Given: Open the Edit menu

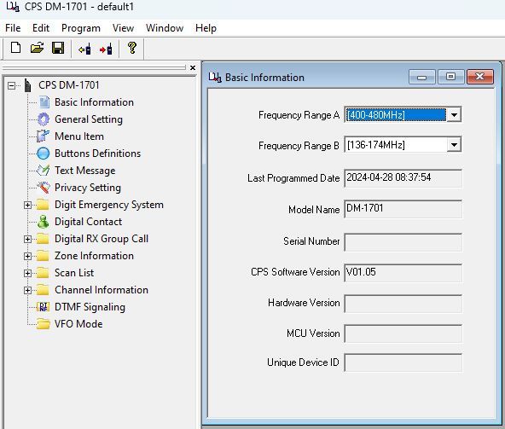Looking at the screenshot, I should point(41,28).
